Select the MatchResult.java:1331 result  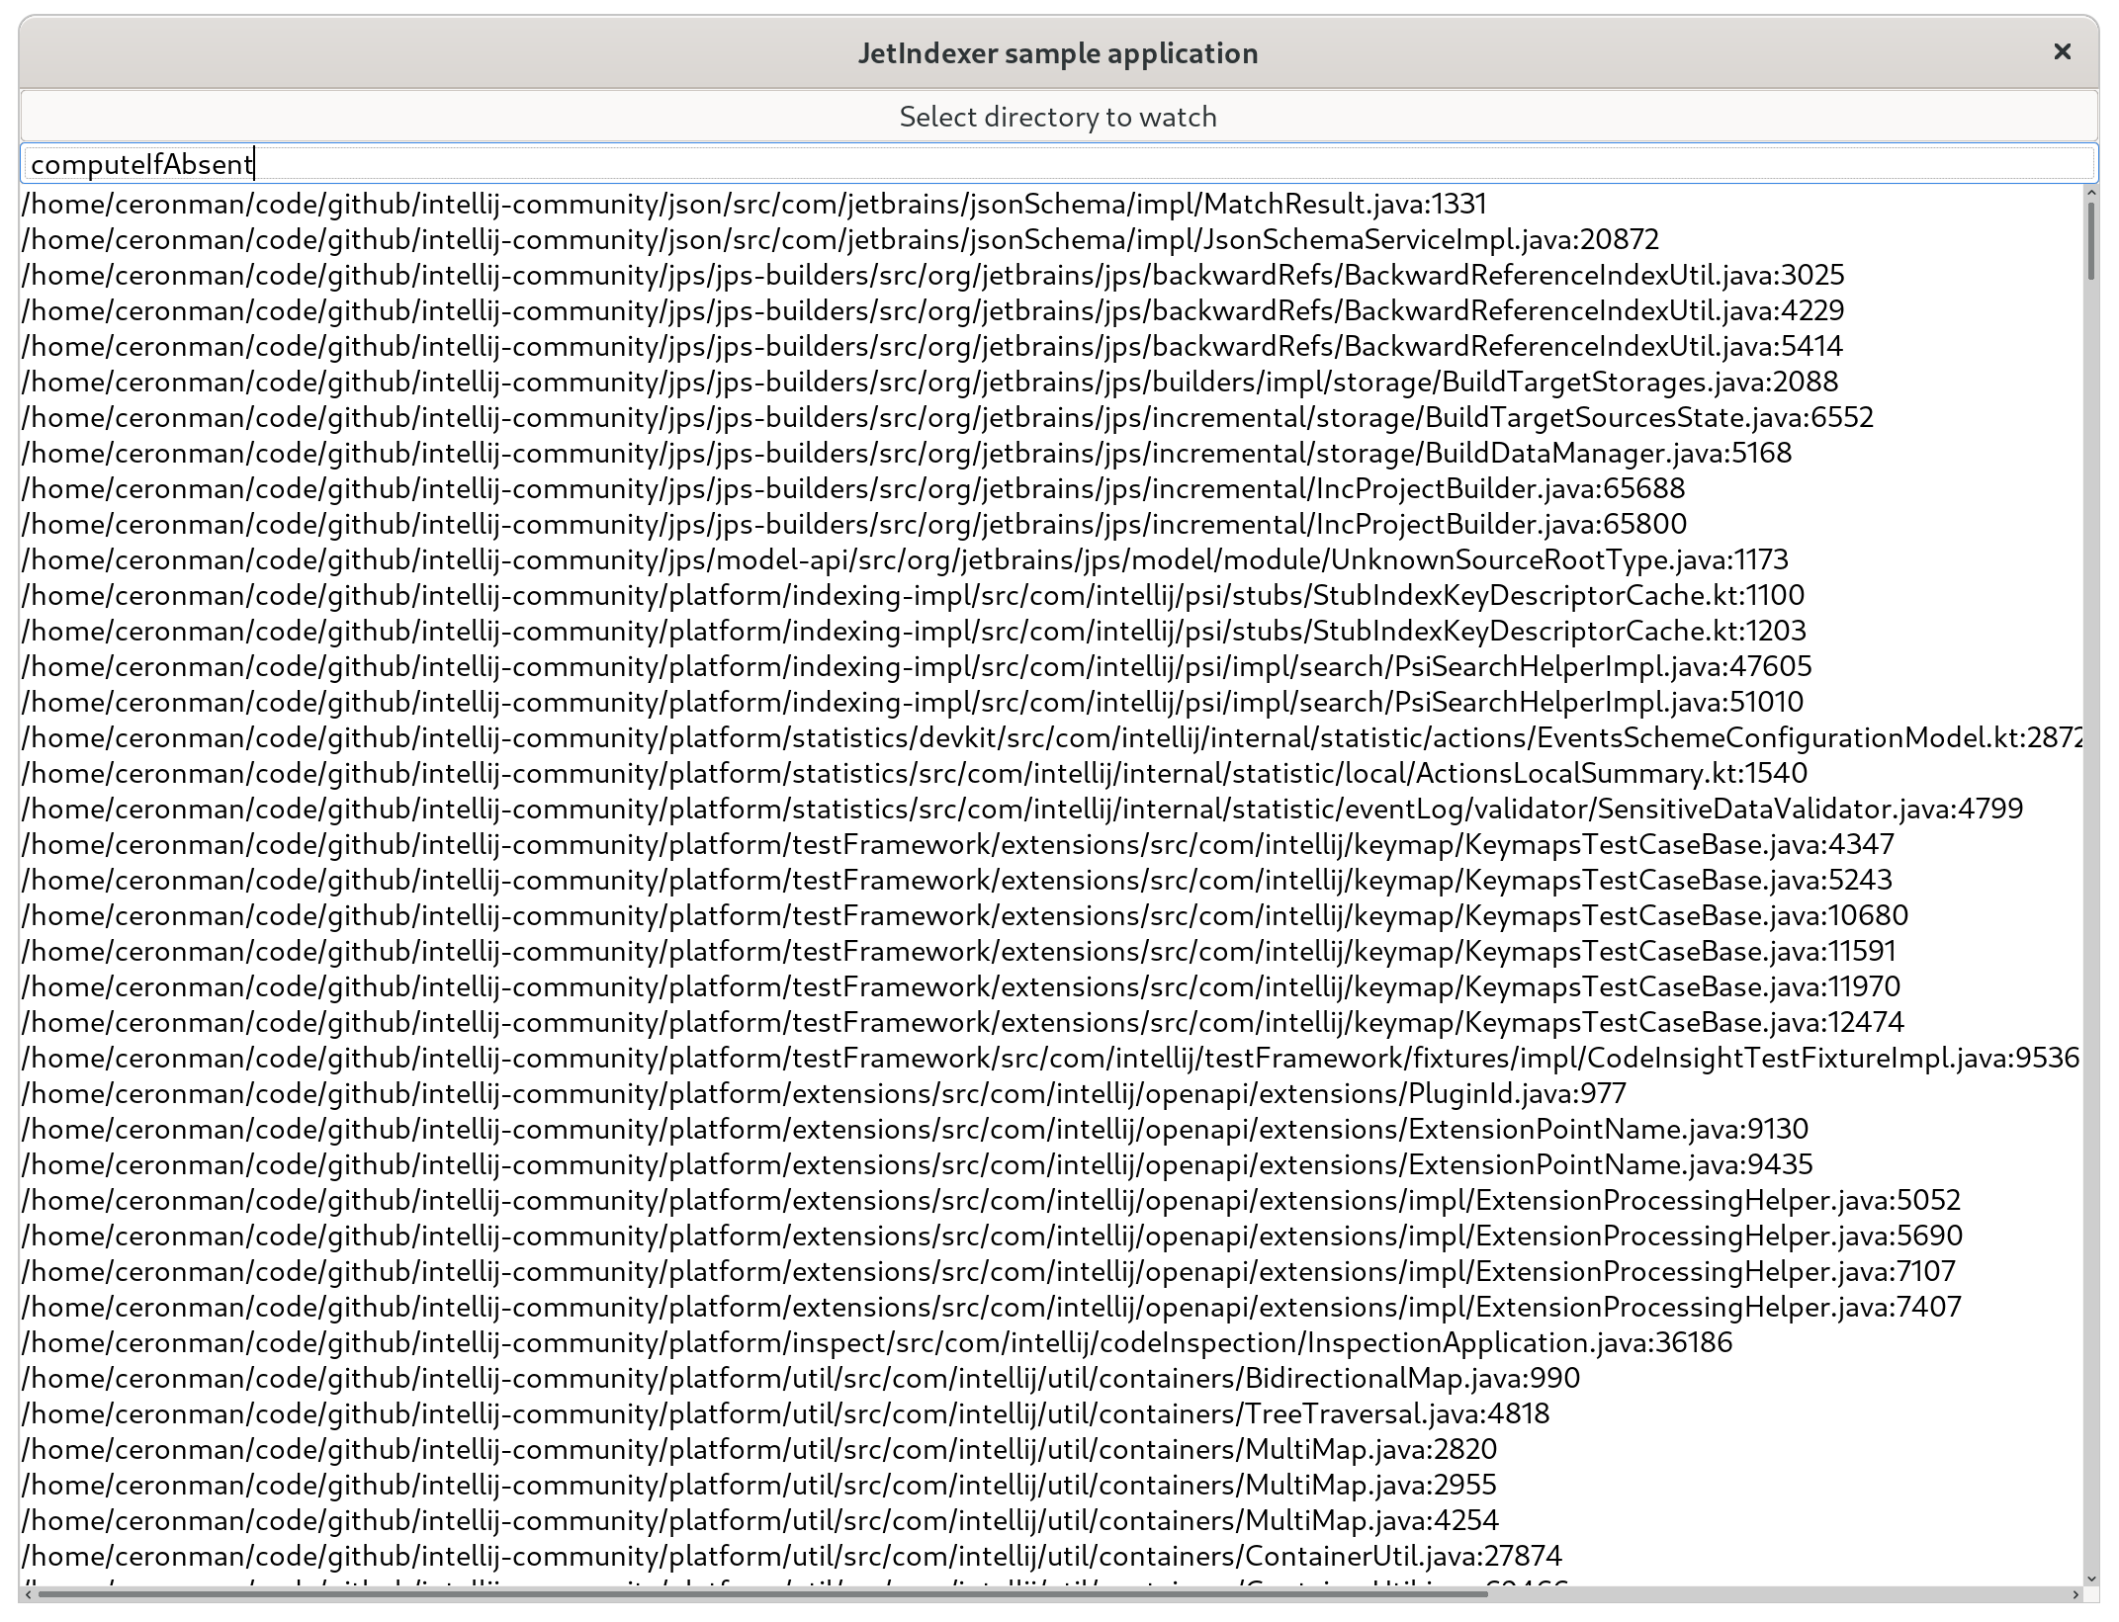coord(753,205)
